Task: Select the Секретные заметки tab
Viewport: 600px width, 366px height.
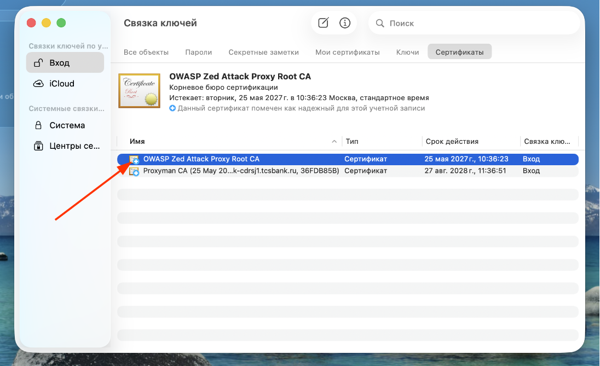Action: pos(264,52)
